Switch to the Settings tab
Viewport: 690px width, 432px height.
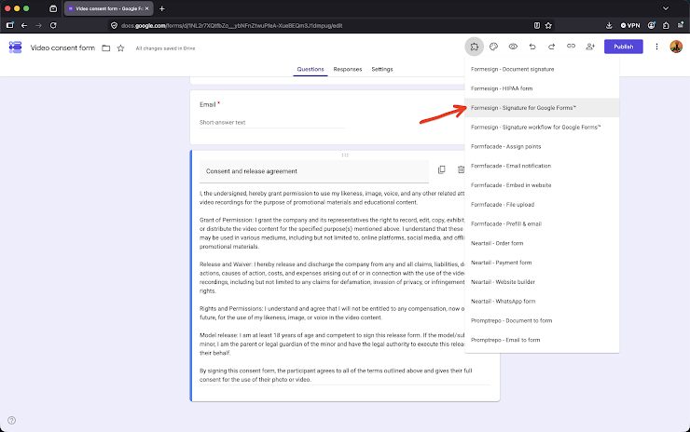coord(382,70)
